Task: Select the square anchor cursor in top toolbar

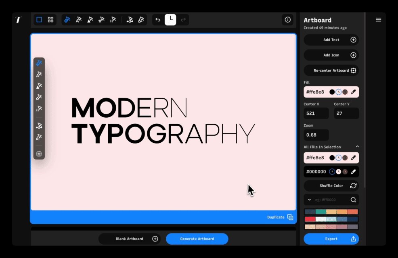Action: click(x=141, y=19)
